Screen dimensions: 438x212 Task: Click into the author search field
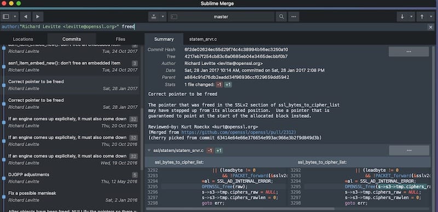tap(214, 27)
